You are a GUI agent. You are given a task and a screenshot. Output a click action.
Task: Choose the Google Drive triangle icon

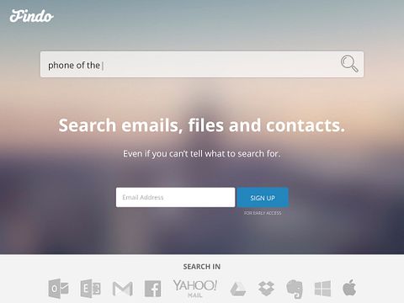(x=238, y=289)
